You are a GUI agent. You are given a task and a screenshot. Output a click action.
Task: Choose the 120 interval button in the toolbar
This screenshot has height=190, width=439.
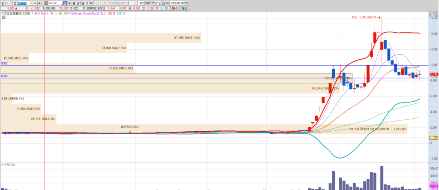click(126, 3)
